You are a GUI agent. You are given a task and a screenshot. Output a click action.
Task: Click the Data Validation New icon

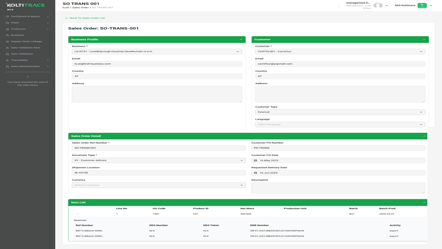pos(8,48)
